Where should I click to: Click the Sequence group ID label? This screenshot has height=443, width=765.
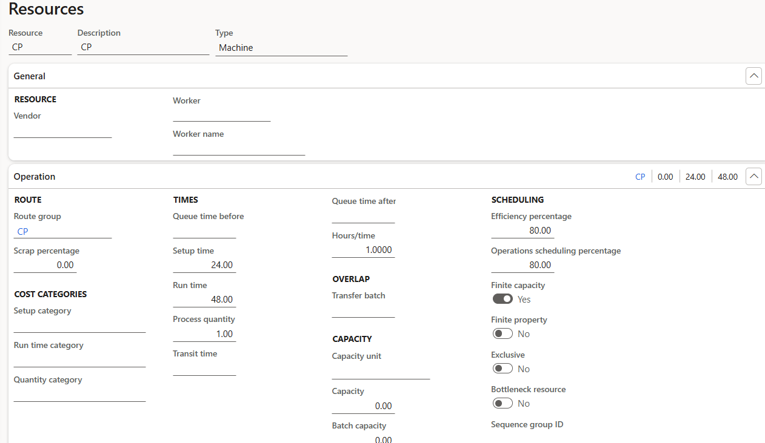[527, 424]
